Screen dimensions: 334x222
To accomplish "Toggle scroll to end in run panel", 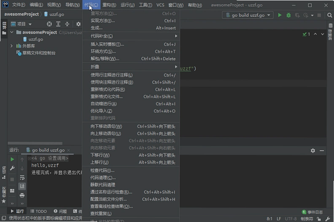I will point(22,186).
